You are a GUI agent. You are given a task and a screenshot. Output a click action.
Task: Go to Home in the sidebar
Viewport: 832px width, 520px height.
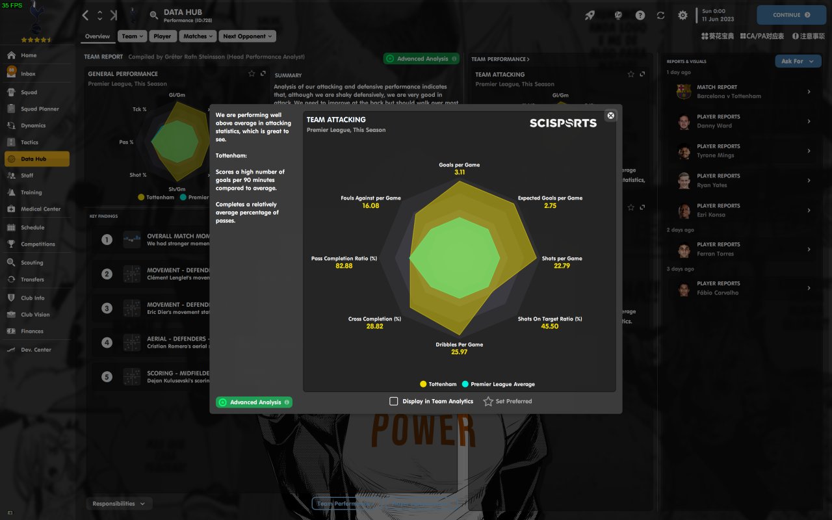point(36,55)
